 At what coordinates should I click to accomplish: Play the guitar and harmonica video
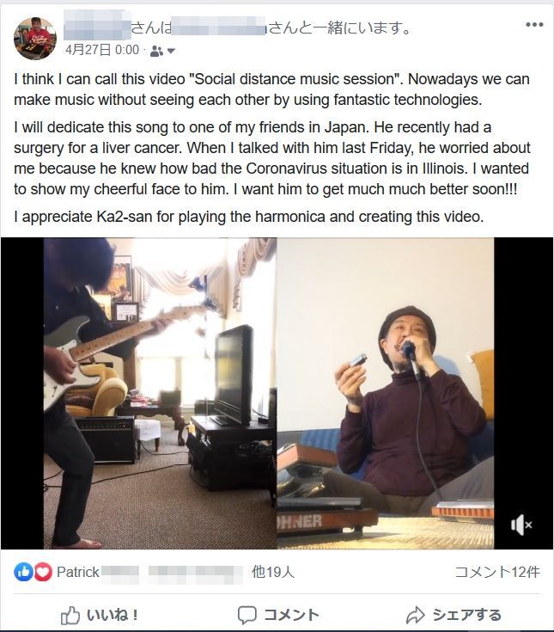(x=277, y=393)
